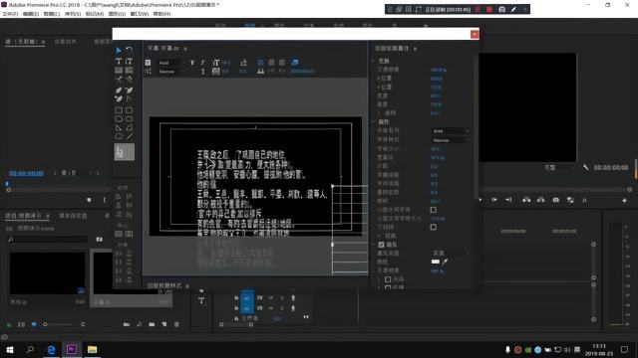Open the Fill Type dropdown

click(451, 253)
